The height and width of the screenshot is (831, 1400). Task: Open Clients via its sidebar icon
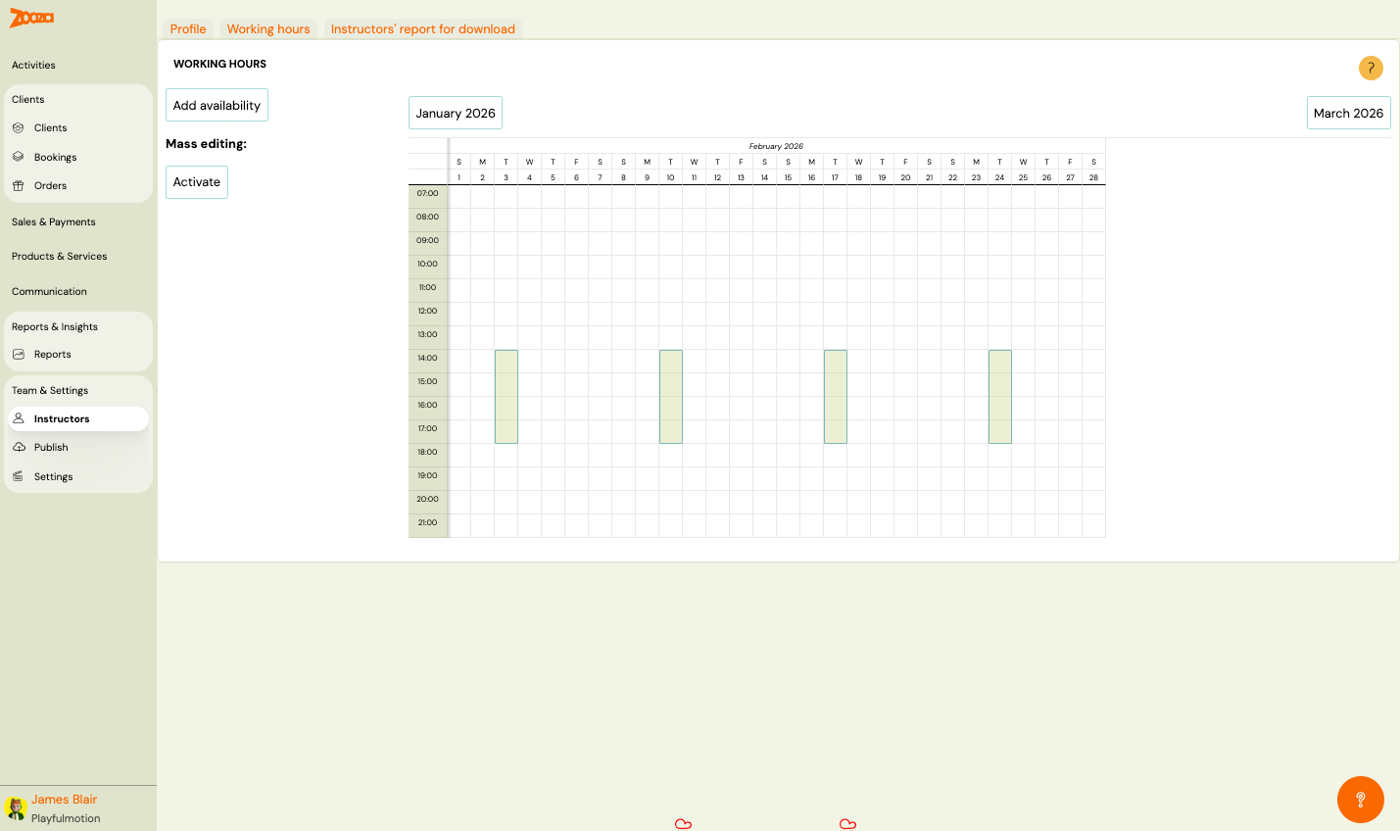tap(18, 127)
